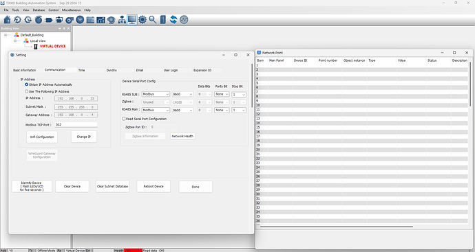Click the Home house icon in toolbar
The width and height of the screenshot is (475, 252).
pos(8,20)
